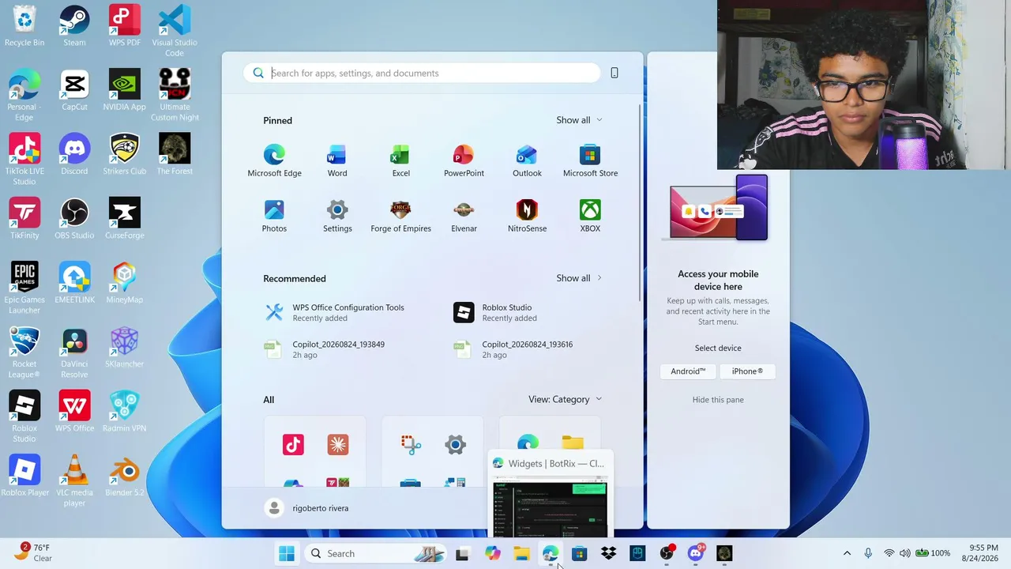Select the CurseForge desktop shortcut

point(124,219)
